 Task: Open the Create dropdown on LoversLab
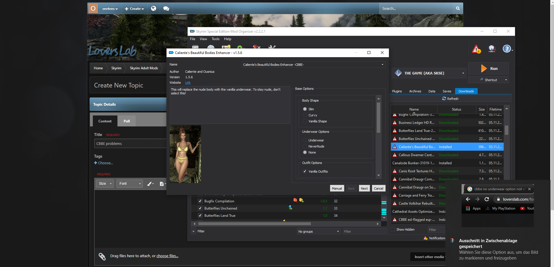click(x=134, y=9)
